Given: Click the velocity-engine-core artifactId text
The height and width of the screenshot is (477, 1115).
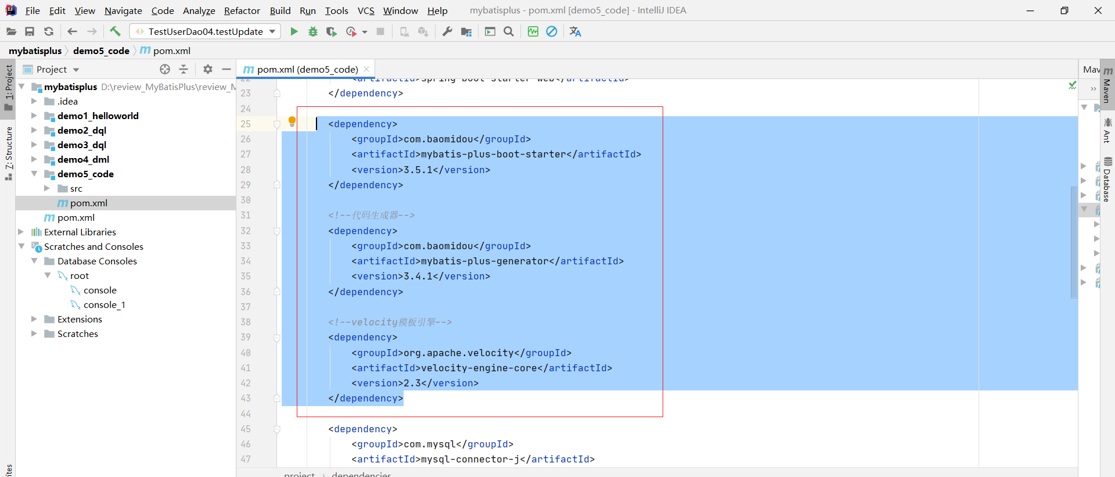Looking at the screenshot, I should coord(479,368).
